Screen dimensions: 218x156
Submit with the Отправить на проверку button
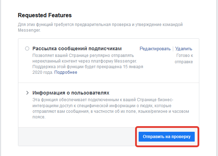166,137
